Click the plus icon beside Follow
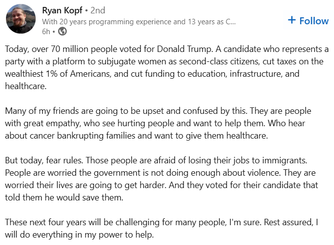 [292, 20]
